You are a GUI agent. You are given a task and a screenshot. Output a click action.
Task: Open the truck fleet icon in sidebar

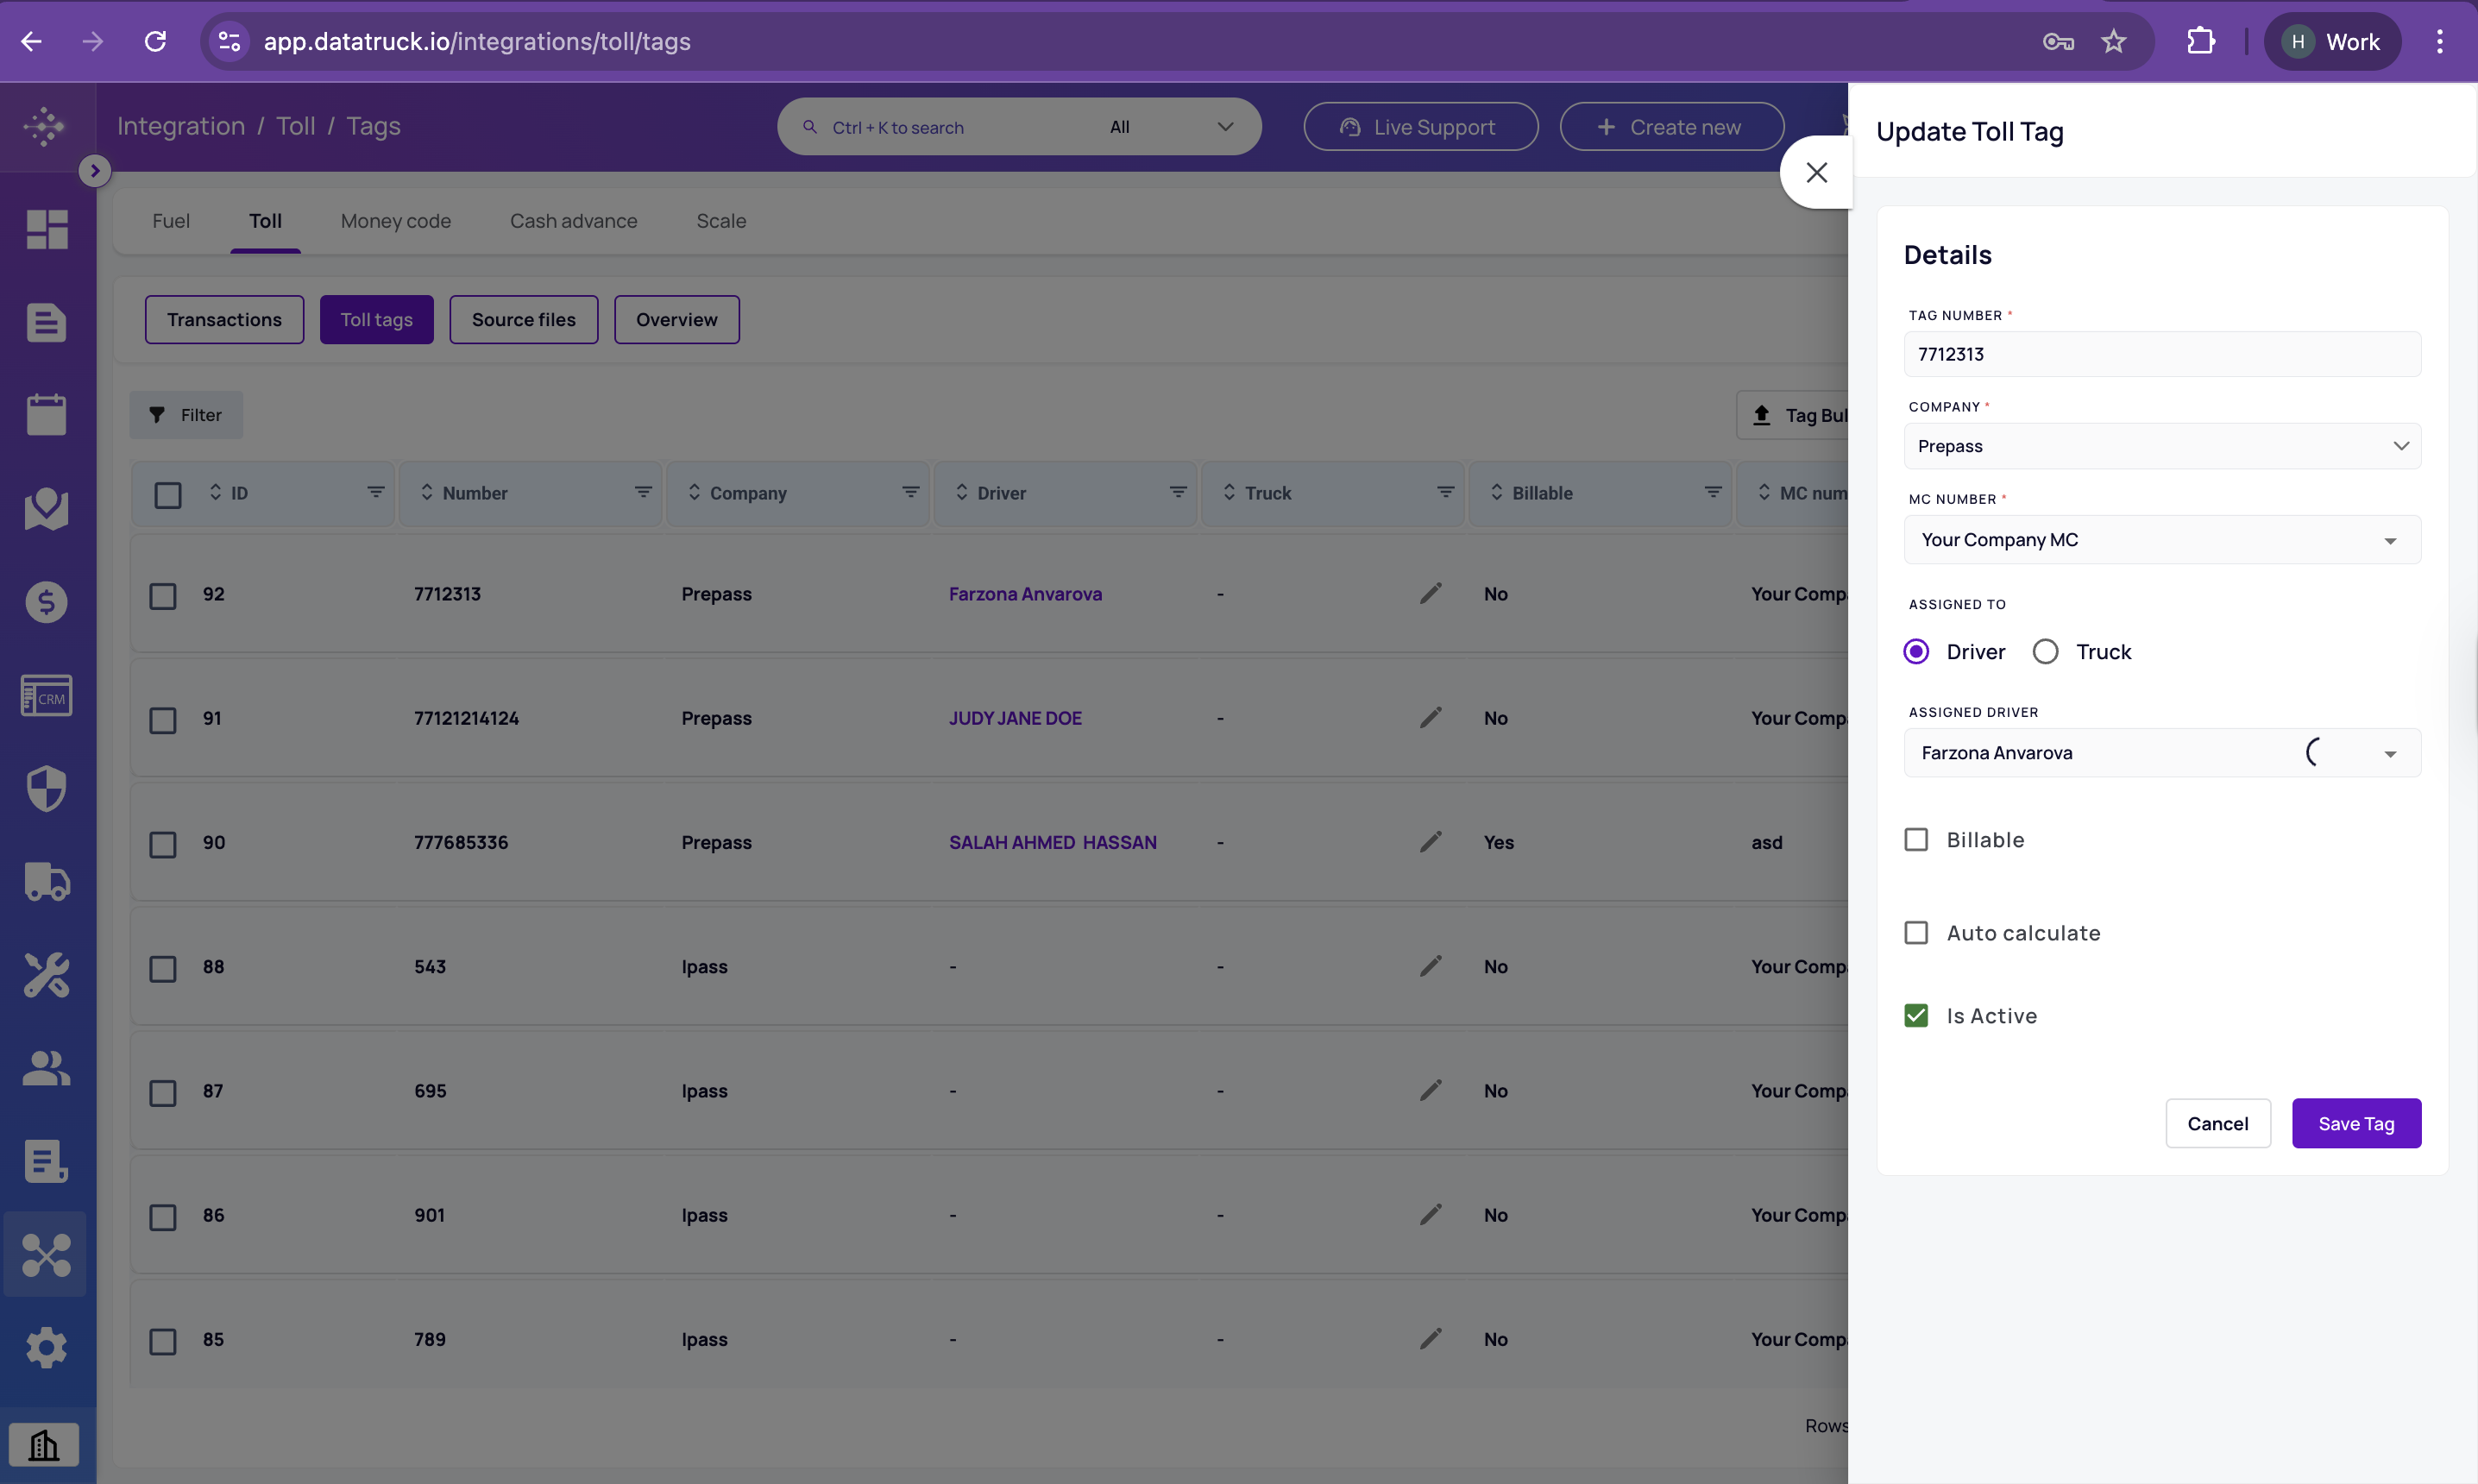tap(46, 882)
